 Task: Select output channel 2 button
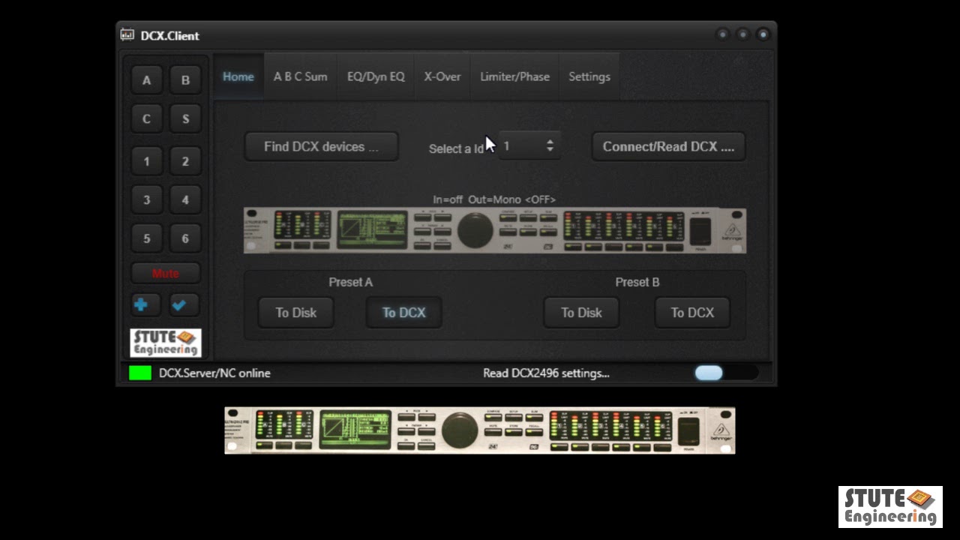click(185, 161)
